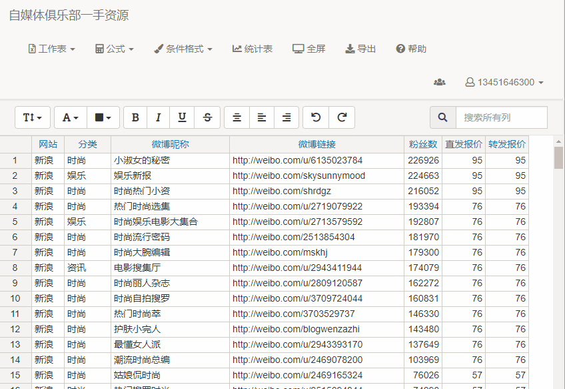Expand the 13451646300 account menu
Viewport: 565px width, 389px height.
pos(504,82)
